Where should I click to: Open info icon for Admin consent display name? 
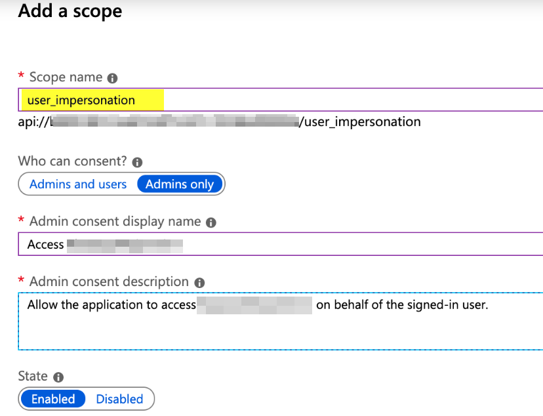click(211, 222)
